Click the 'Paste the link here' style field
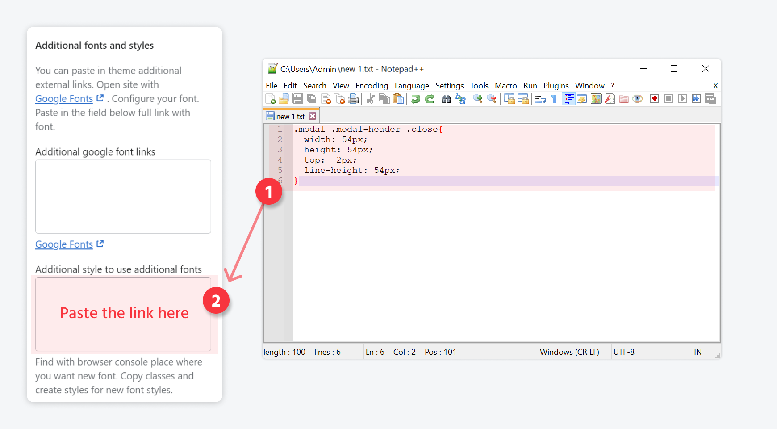The height and width of the screenshot is (429, 777). tap(123, 314)
